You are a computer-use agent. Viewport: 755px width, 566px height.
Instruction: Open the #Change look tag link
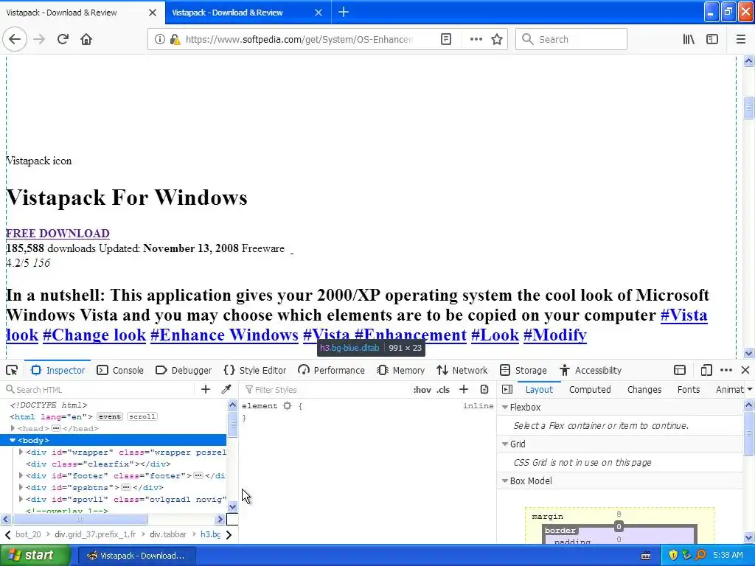click(94, 335)
